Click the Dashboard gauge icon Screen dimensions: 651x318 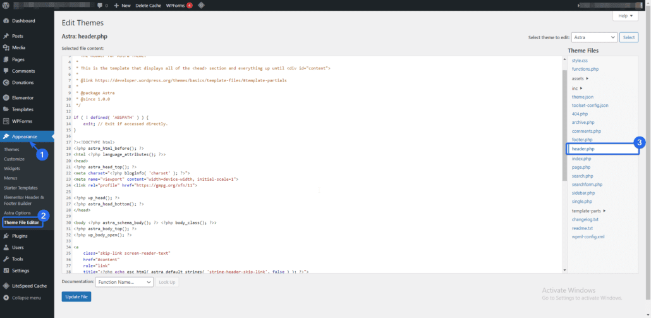point(6,21)
